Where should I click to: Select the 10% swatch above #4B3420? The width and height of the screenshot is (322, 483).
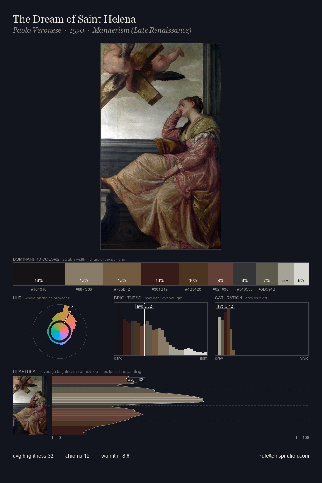click(193, 274)
